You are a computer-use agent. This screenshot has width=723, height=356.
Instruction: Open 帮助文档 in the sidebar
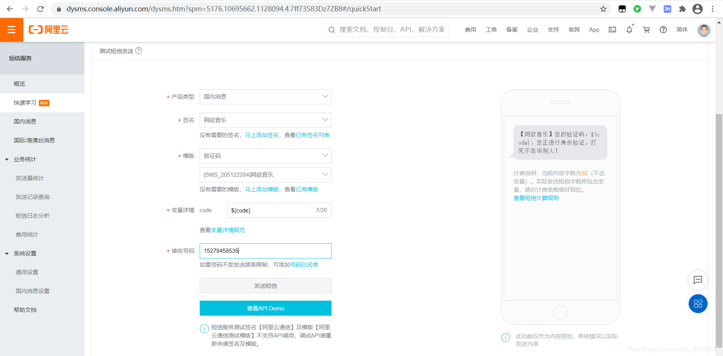click(42, 310)
